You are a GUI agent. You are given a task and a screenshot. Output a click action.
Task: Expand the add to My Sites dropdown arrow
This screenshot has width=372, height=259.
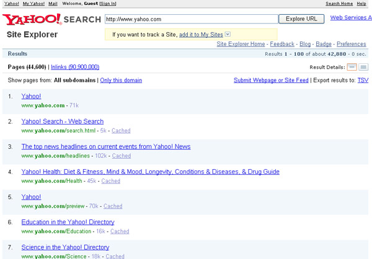228,34
